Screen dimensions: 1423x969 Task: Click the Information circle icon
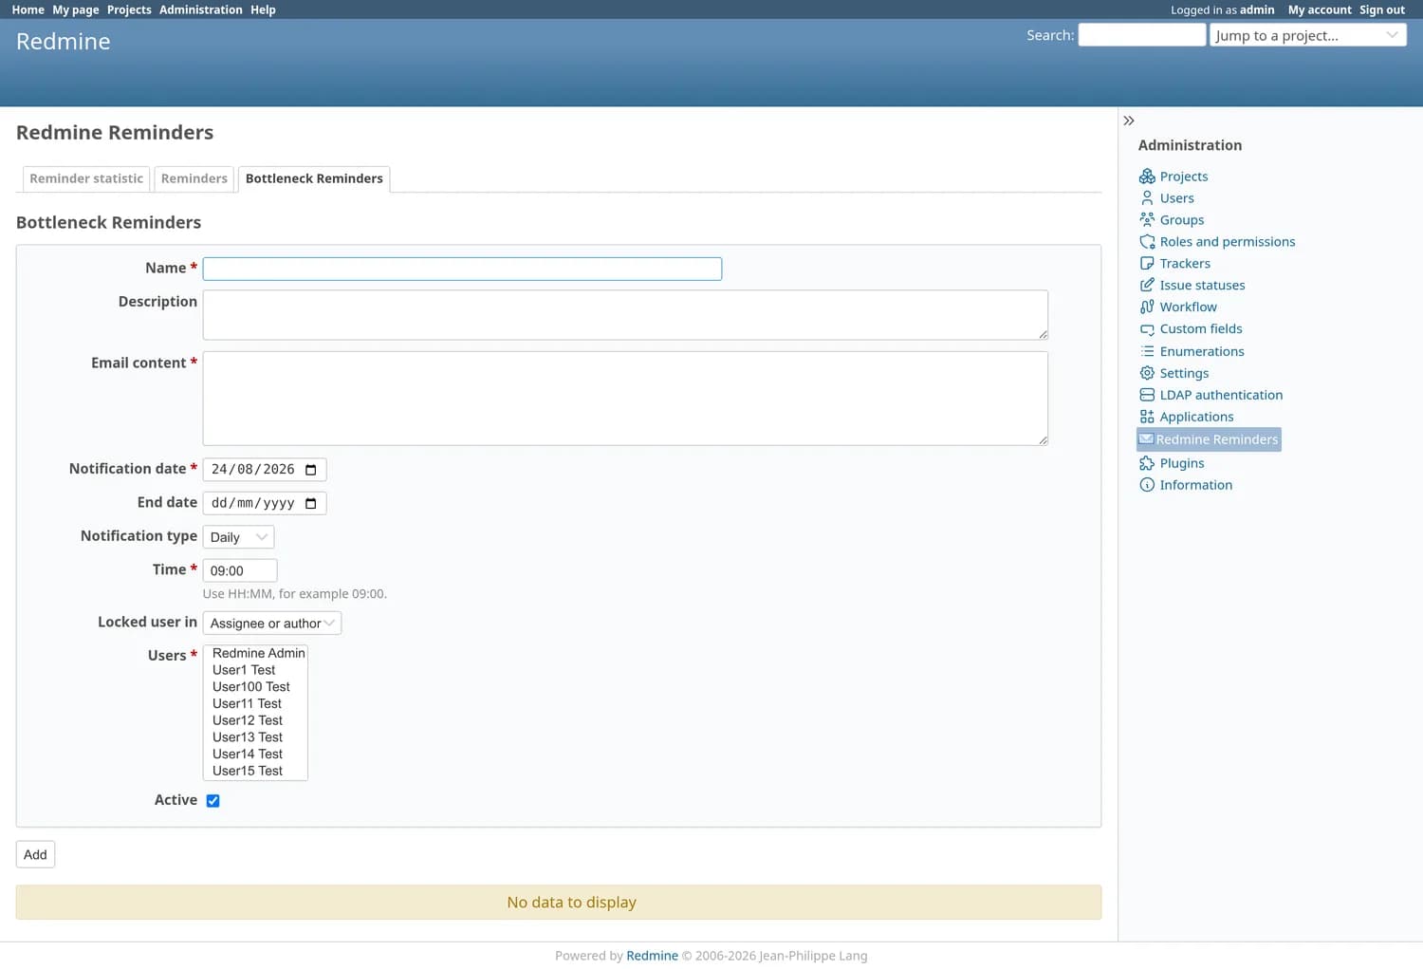tap(1147, 485)
